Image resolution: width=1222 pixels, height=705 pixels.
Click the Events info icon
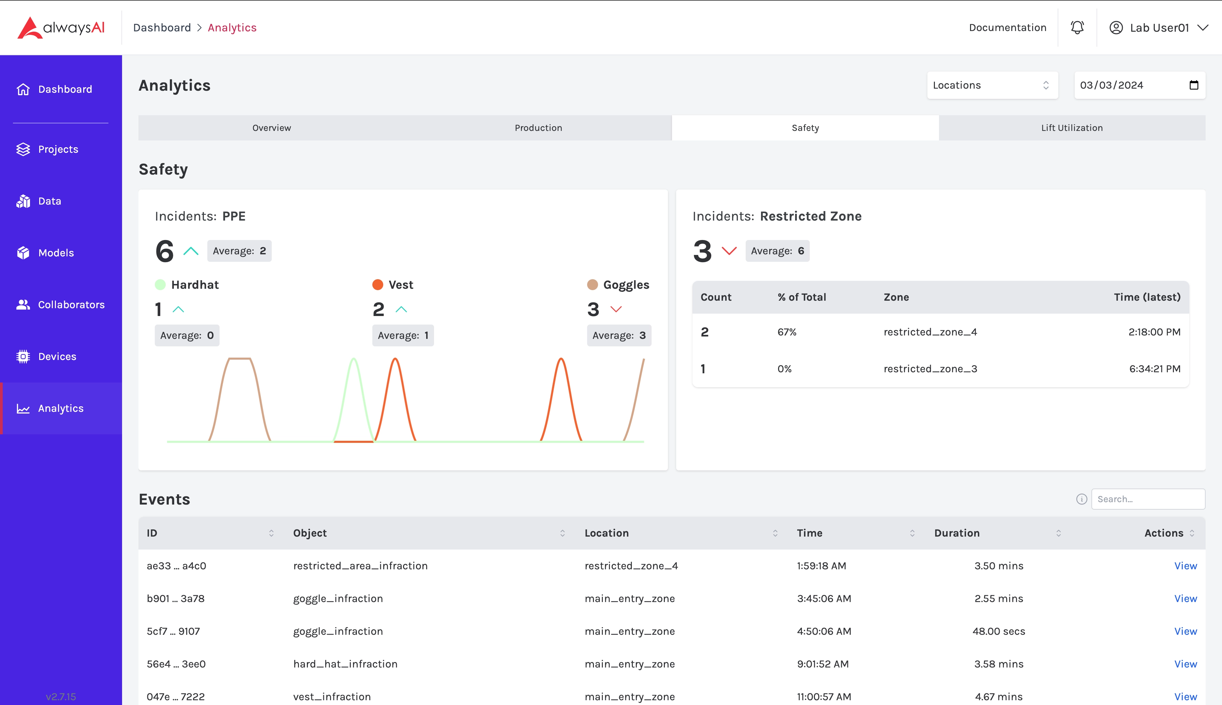coord(1082,499)
